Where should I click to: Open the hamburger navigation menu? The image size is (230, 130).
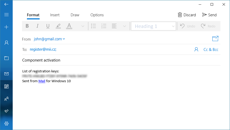point(6,15)
